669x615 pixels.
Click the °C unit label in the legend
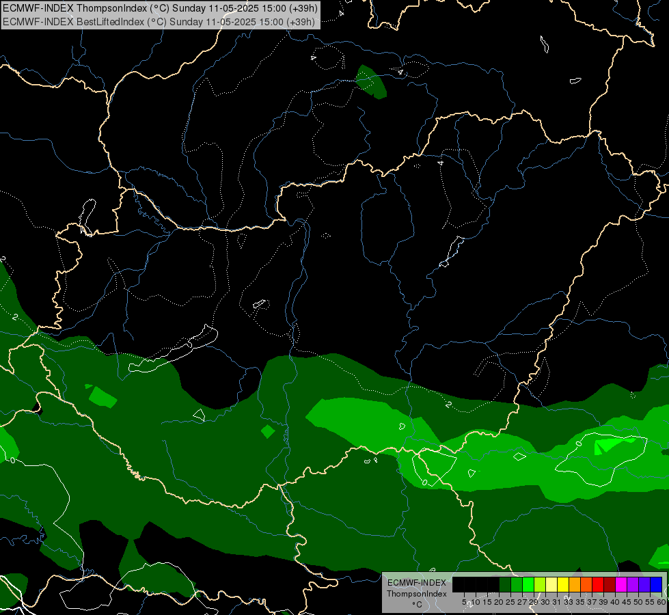click(417, 605)
